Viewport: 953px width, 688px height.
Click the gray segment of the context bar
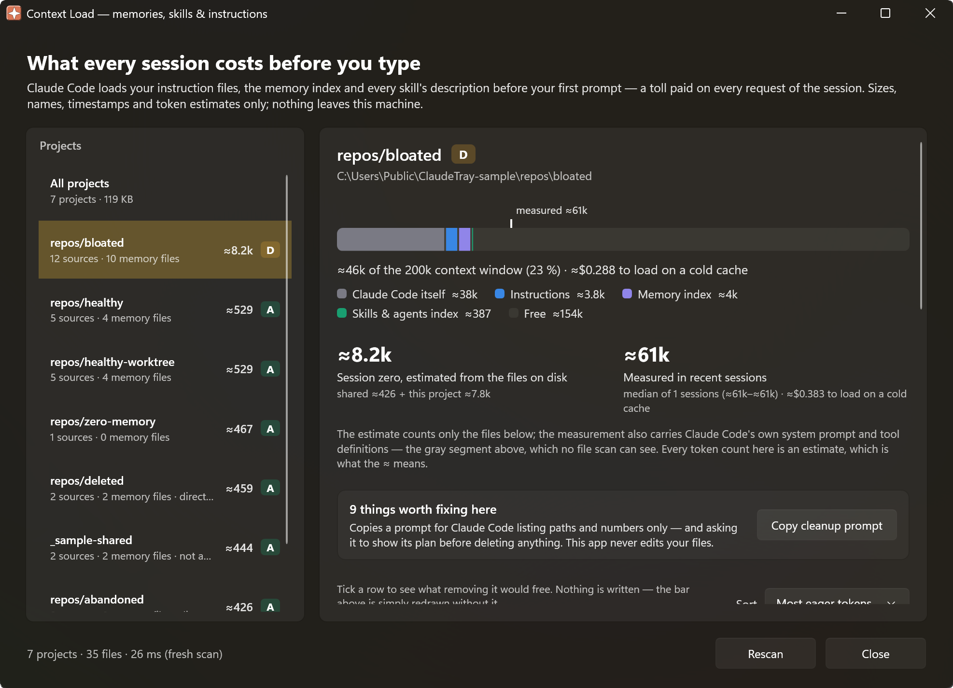point(390,239)
